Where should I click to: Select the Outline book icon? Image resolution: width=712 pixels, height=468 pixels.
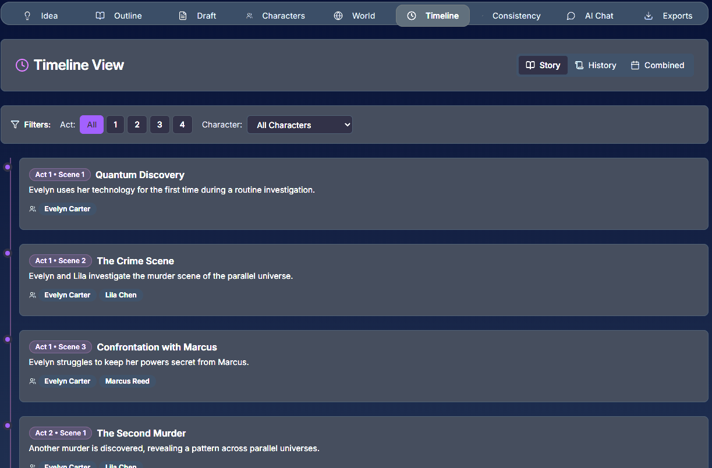(x=99, y=16)
